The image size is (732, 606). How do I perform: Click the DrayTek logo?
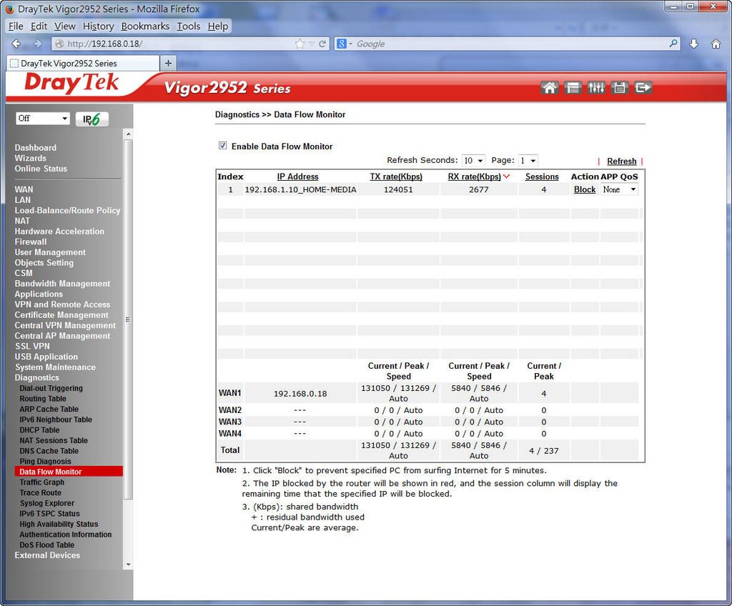click(71, 84)
